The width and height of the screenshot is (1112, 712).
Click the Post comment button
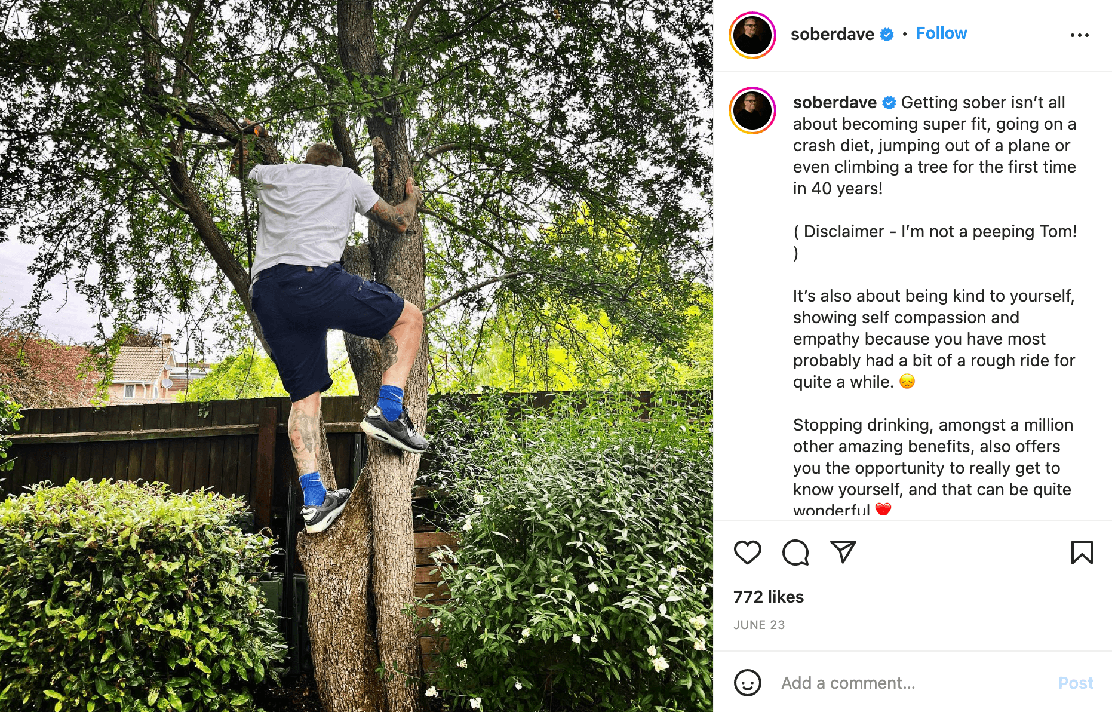pos(1075,683)
